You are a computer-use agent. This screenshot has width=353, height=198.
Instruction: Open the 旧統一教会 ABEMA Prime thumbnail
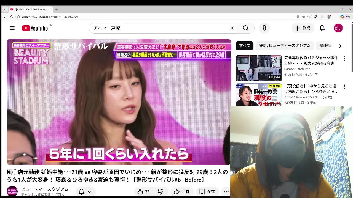point(259,95)
